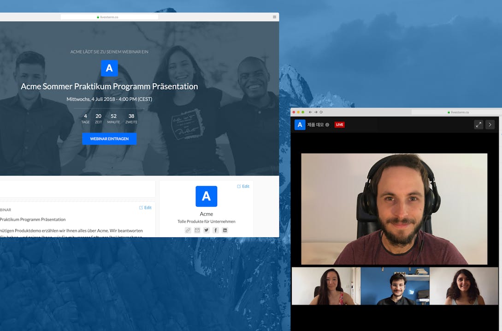The width and height of the screenshot is (502, 331).
Task: Click the red LIVE status badge
Action: [x=340, y=125]
